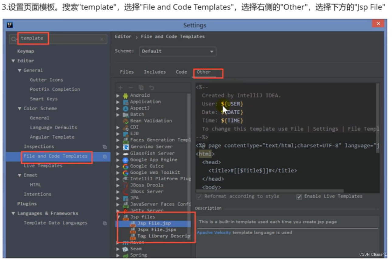Click the Bean Validation icon

tap(126, 121)
